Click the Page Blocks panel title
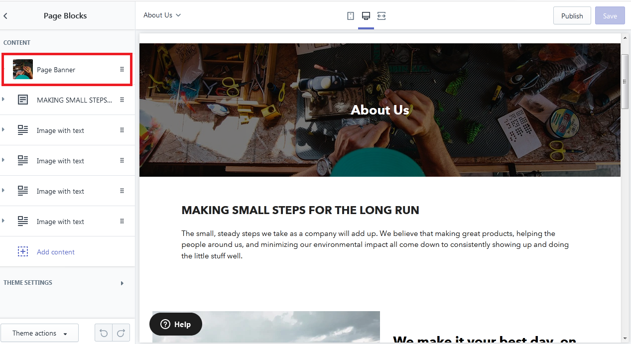631x344 pixels. click(65, 16)
